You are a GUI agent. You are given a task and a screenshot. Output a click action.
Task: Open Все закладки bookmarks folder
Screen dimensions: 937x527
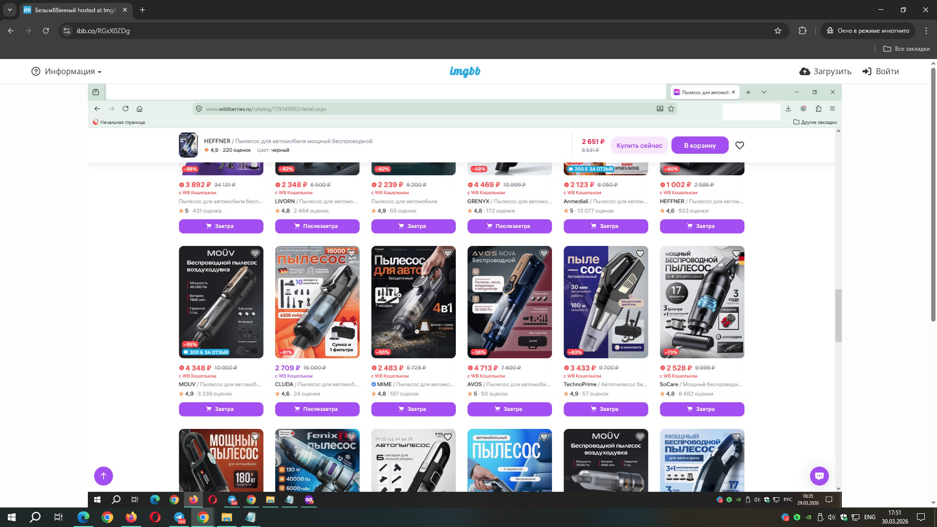coord(906,49)
